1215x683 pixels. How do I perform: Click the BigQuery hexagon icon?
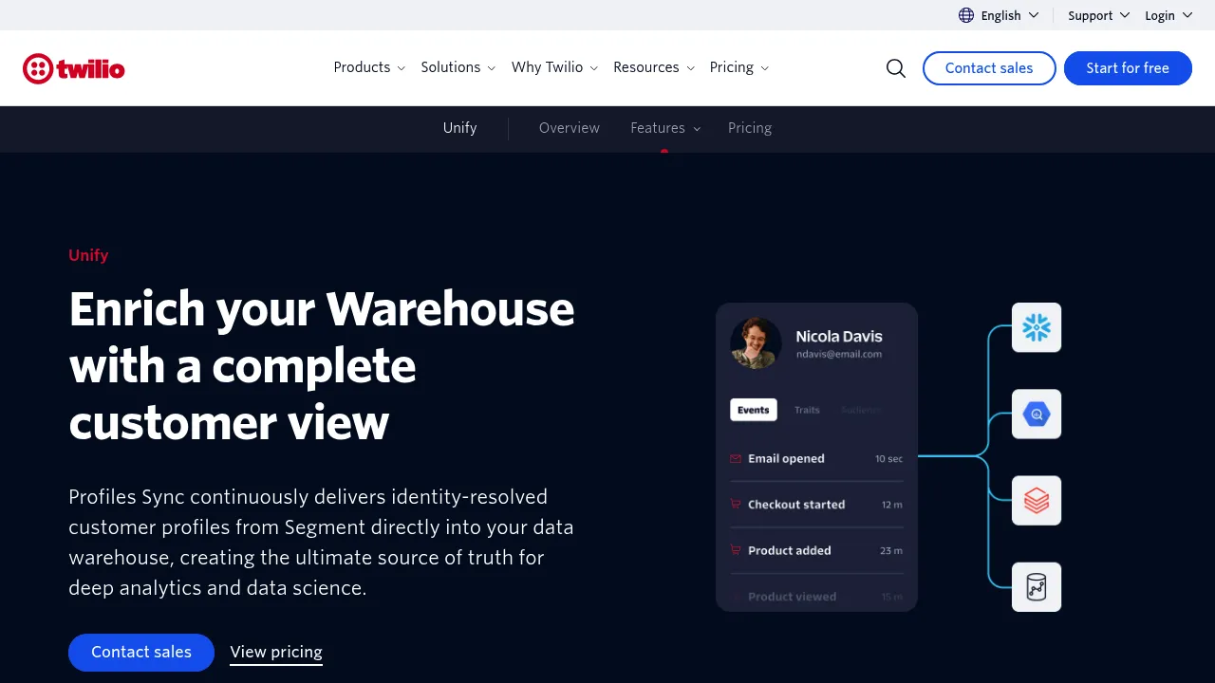[x=1037, y=415]
